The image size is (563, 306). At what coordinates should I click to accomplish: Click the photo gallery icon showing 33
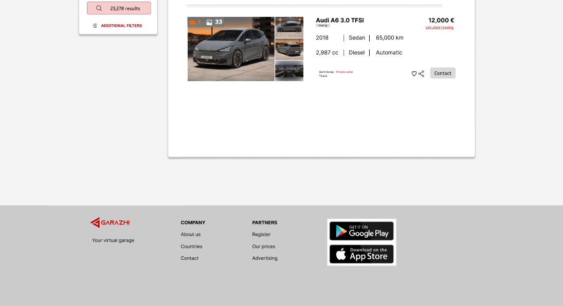(x=209, y=22)
